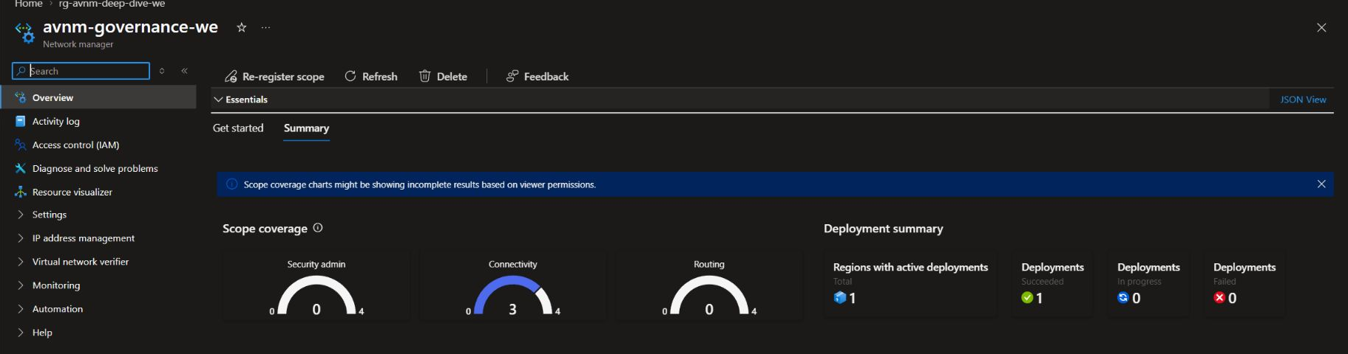Expand the Monitoring section
This screenshot has height=354, width=1348.
click(x=21, y=285)
